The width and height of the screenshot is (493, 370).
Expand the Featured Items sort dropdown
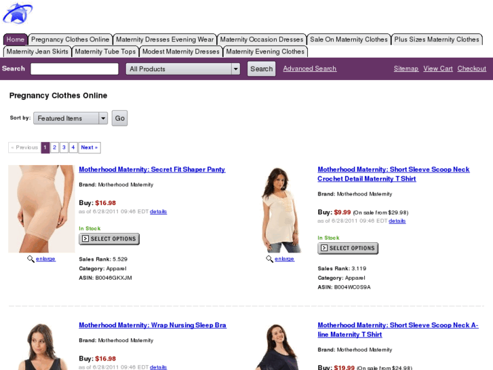coord(71,118)
